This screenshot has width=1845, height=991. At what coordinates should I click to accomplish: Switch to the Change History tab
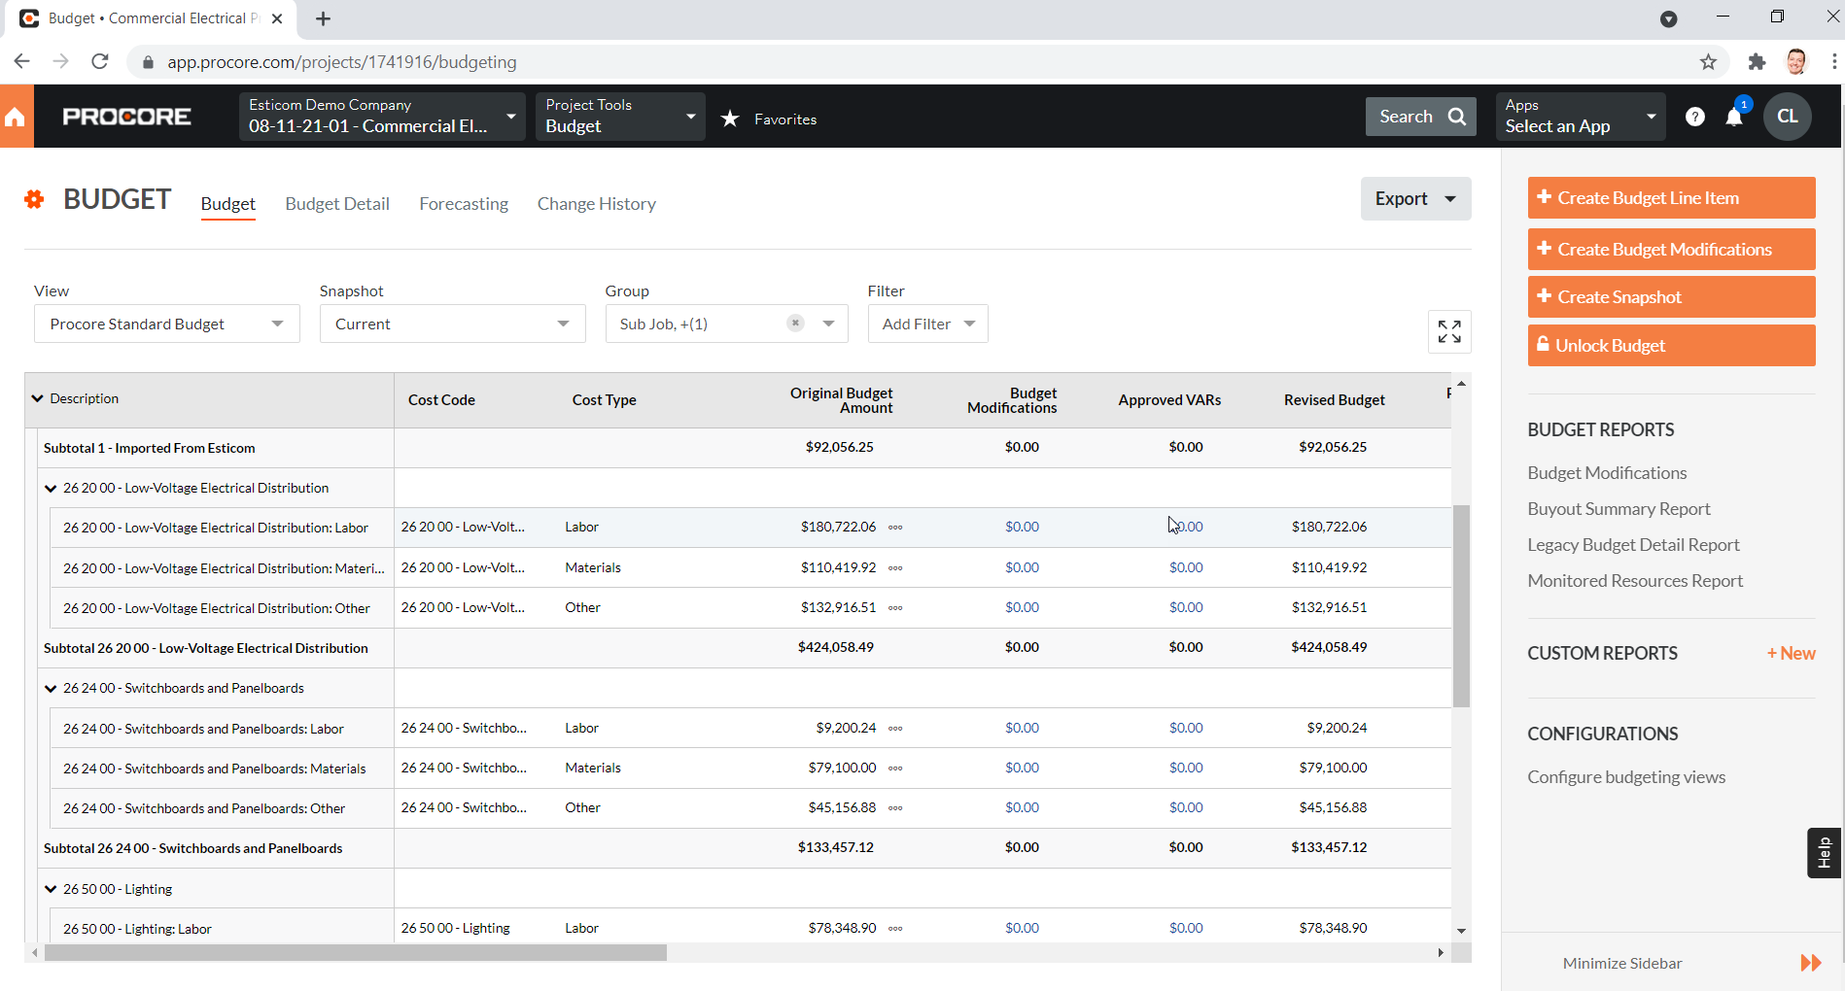pos(597,204)
